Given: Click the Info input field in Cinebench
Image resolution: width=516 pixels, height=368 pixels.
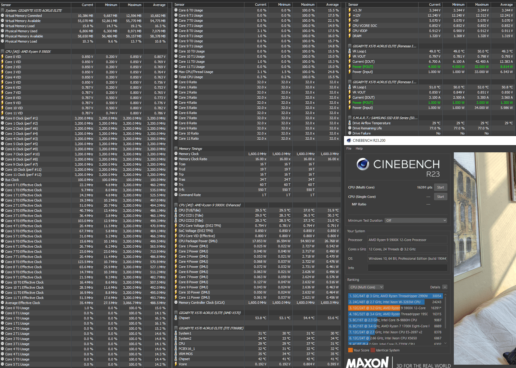Looking at the screenshot, I should pos(407,268).
